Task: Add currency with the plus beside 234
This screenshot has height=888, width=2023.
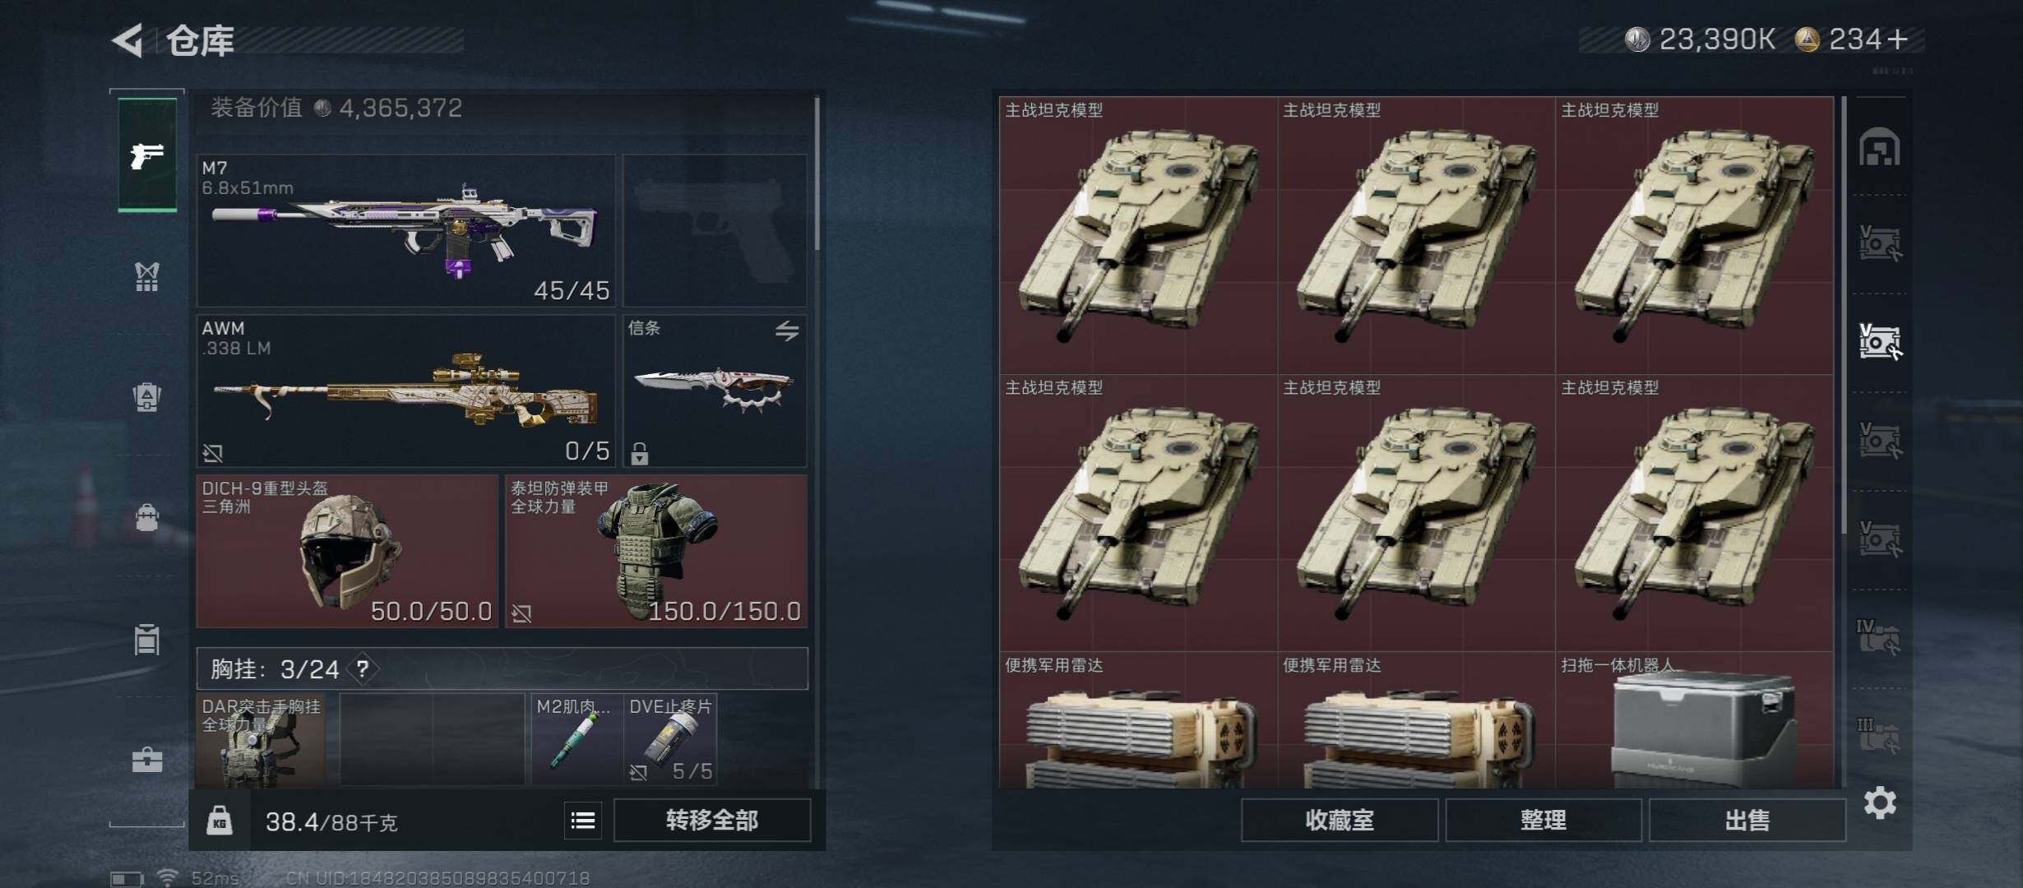Action: click(x=1898, y=39)
